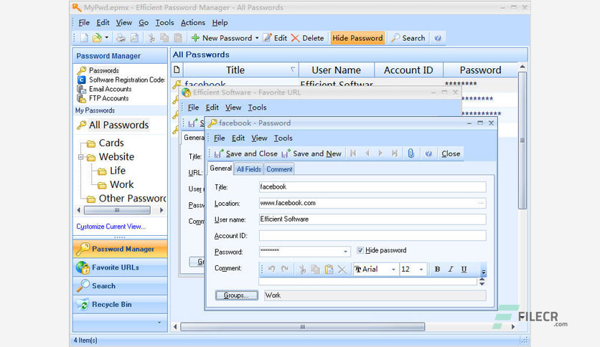Click Redo in comment toolbar
This screenshot has height=347, width=600.
pyautogui.click(x=285, y=269)
